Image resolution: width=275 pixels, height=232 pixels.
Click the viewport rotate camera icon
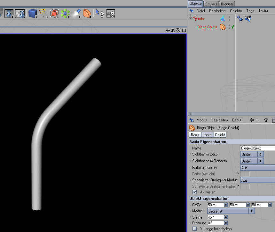click(x=178, y=30)
